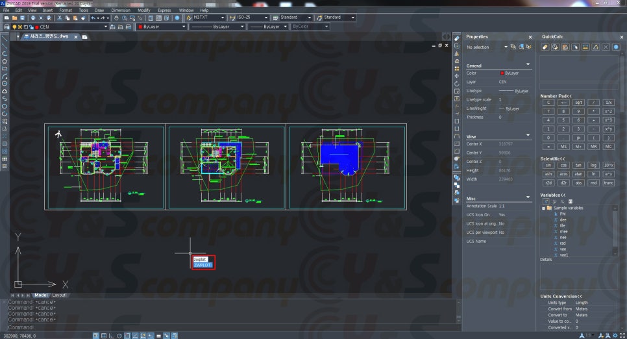
Task: Click the 1/x button in QuickCalc
Action: (x=609, y=103)
